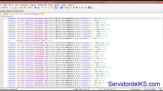Toggle the Word Wrap toolbar icon
163x91 pixels.
56,8
